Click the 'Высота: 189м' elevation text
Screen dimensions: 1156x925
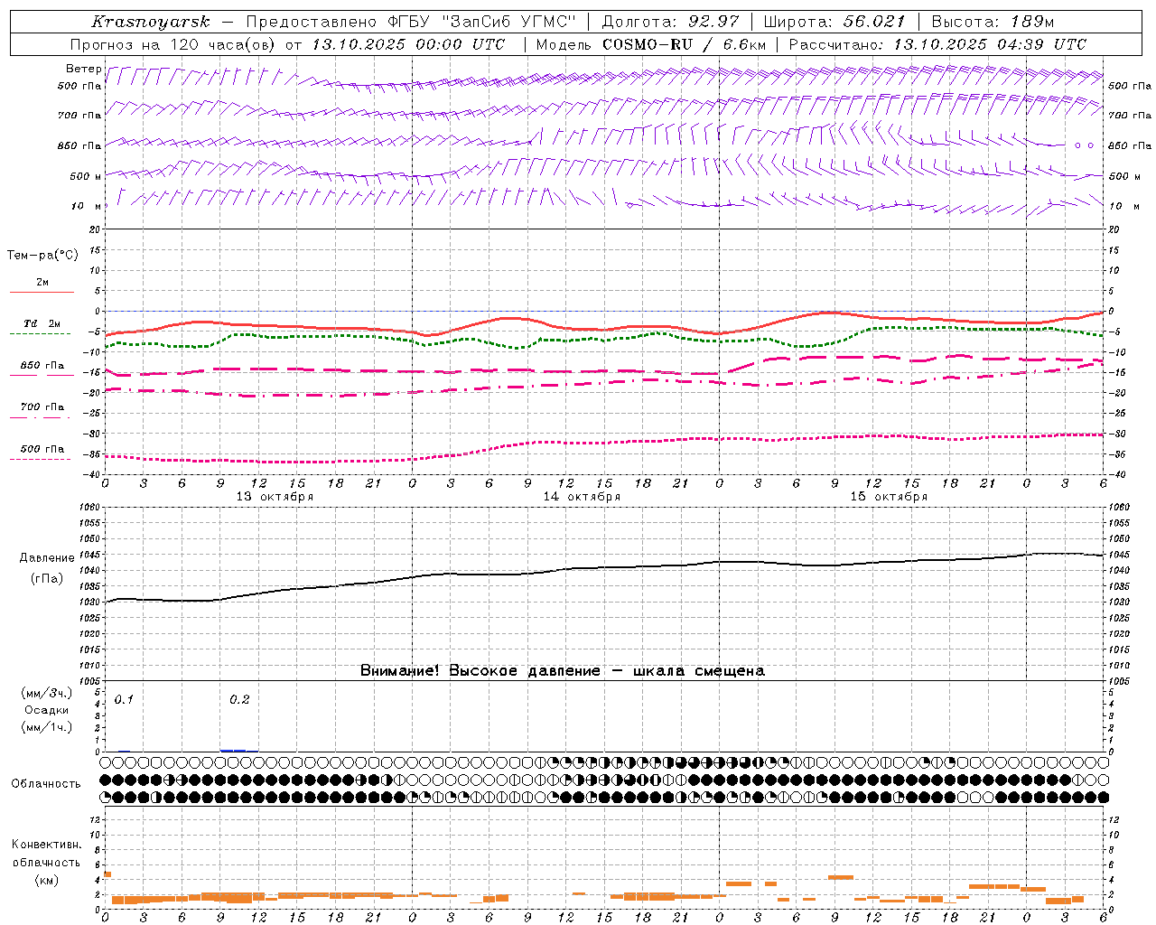(x=993, y=22)
